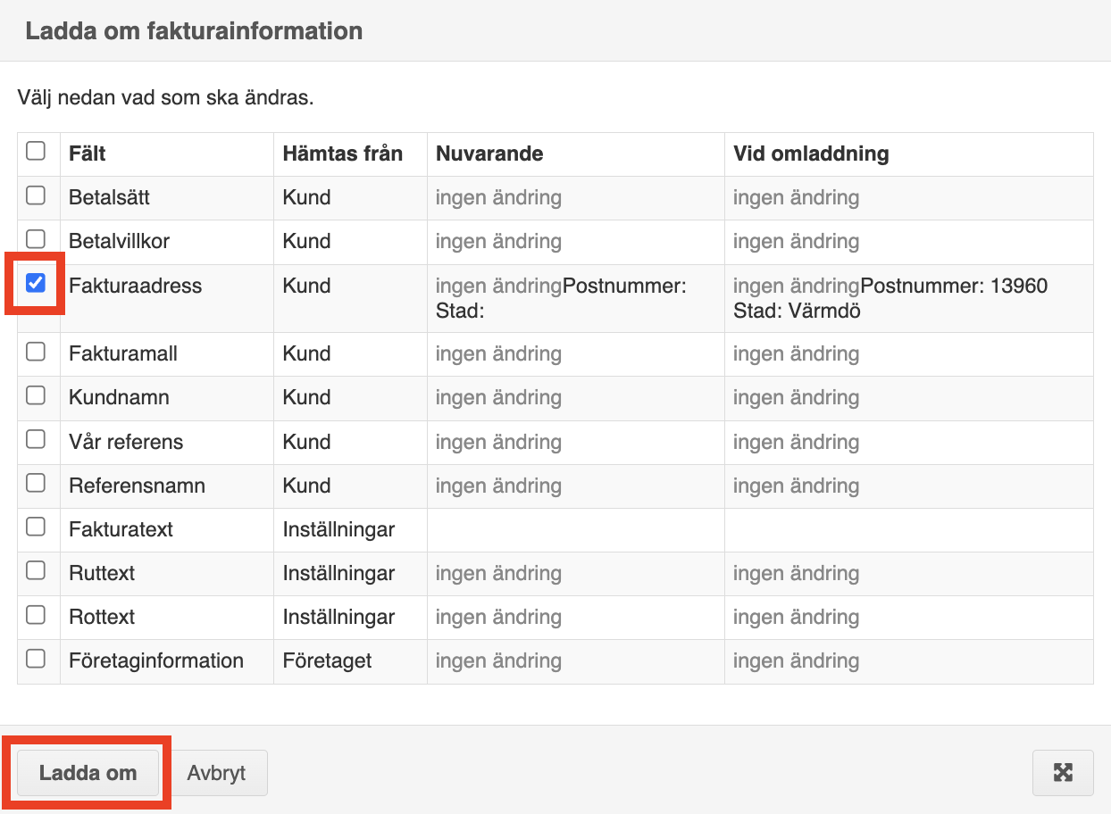The width and height of the screenshot is (1111, 814).
Task: Click the Ladda om button
Action: point(88,773)
